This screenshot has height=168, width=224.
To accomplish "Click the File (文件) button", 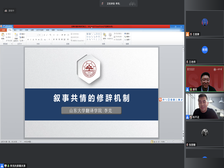I will click(x=3, y=30).
